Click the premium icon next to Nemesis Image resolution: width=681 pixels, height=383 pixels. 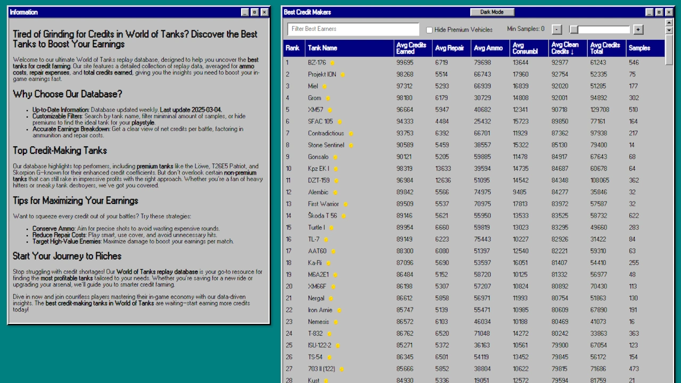[335, 322]
